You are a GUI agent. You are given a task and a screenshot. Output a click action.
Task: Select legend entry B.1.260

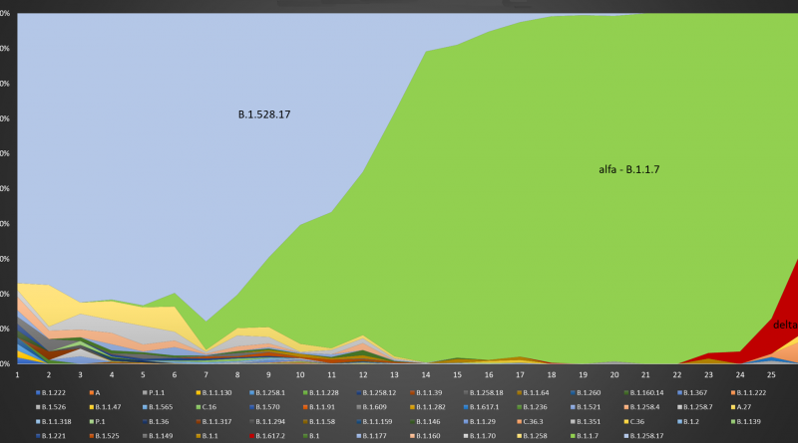pyautogui.click(x=586, y=392)
